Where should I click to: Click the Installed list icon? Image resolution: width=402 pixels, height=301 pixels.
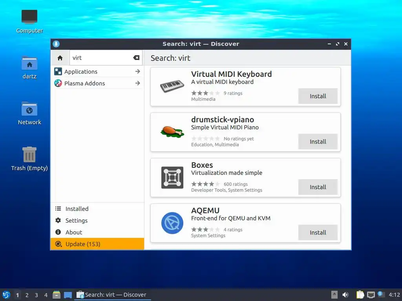[58, 209]
